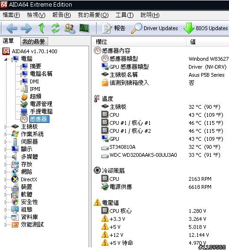The image size is (229, 251).
Task: Click the GPU temperature icon
Action: coord(105,138)
